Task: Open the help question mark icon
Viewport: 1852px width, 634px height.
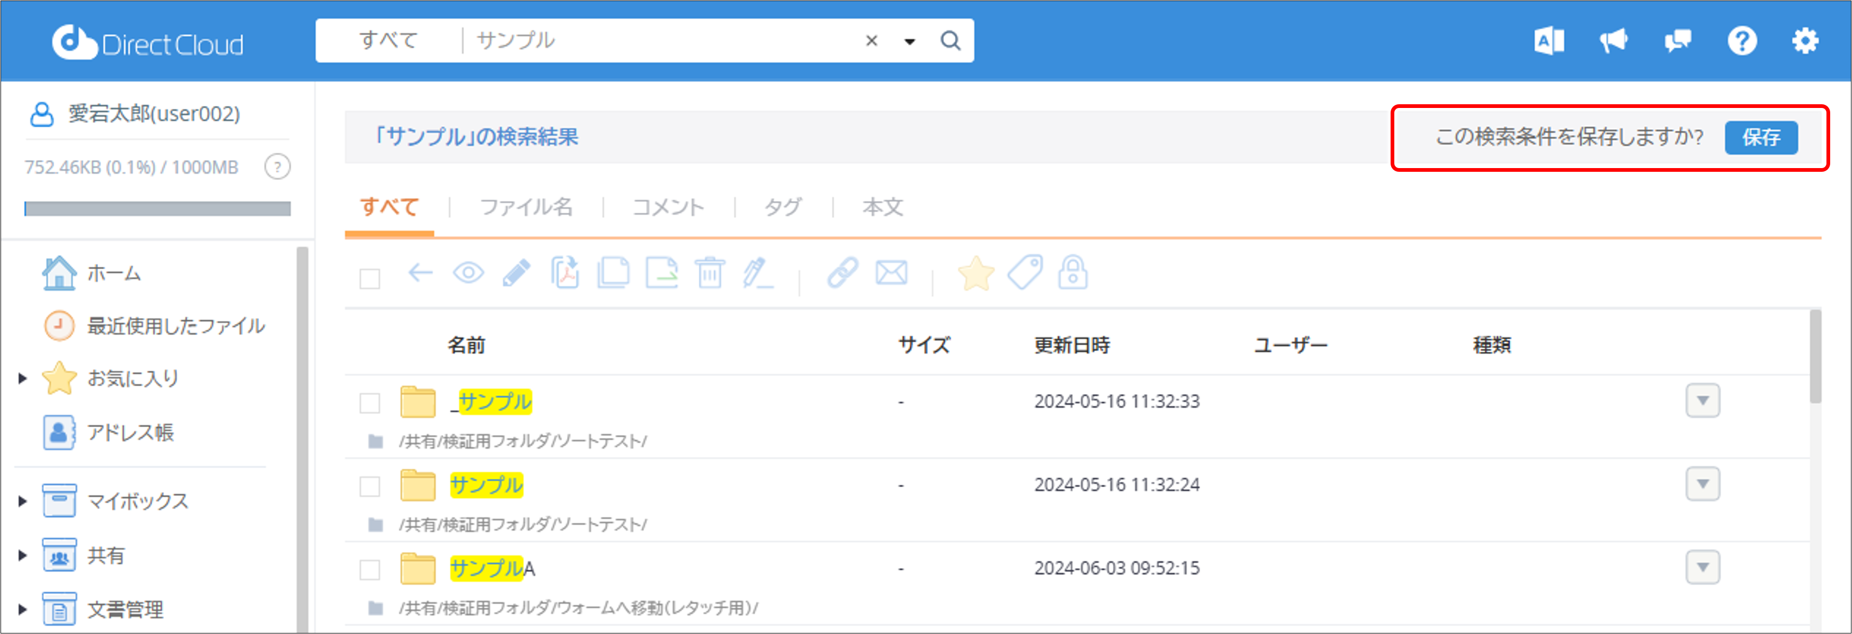Action: point(1742,41)
